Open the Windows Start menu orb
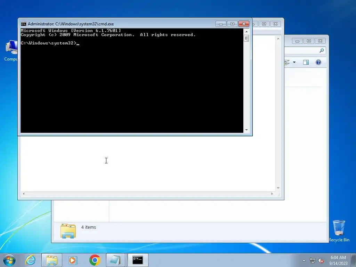The height and width of the screenshot is (267, 356). (9, 260)
